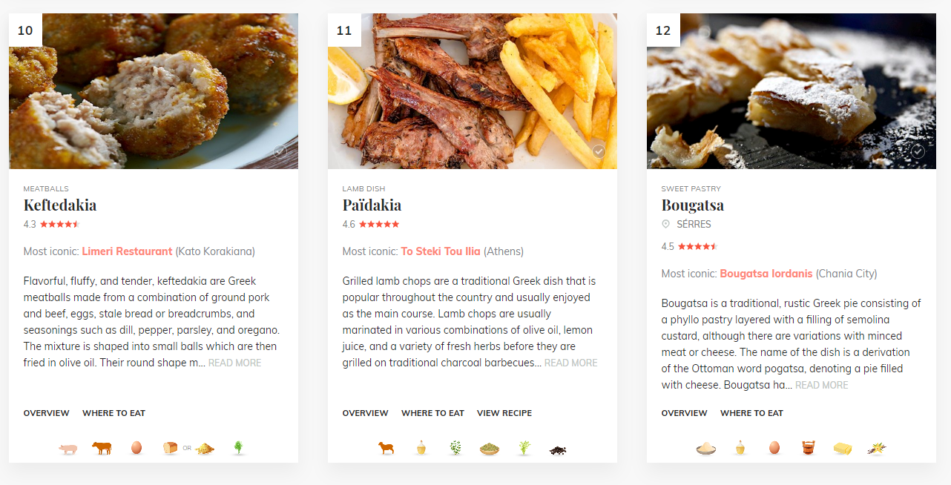This screenshot has width=951, height=485.
Task: Click the egg icon under Bougatsa
Action: click(x=774, y=448)
